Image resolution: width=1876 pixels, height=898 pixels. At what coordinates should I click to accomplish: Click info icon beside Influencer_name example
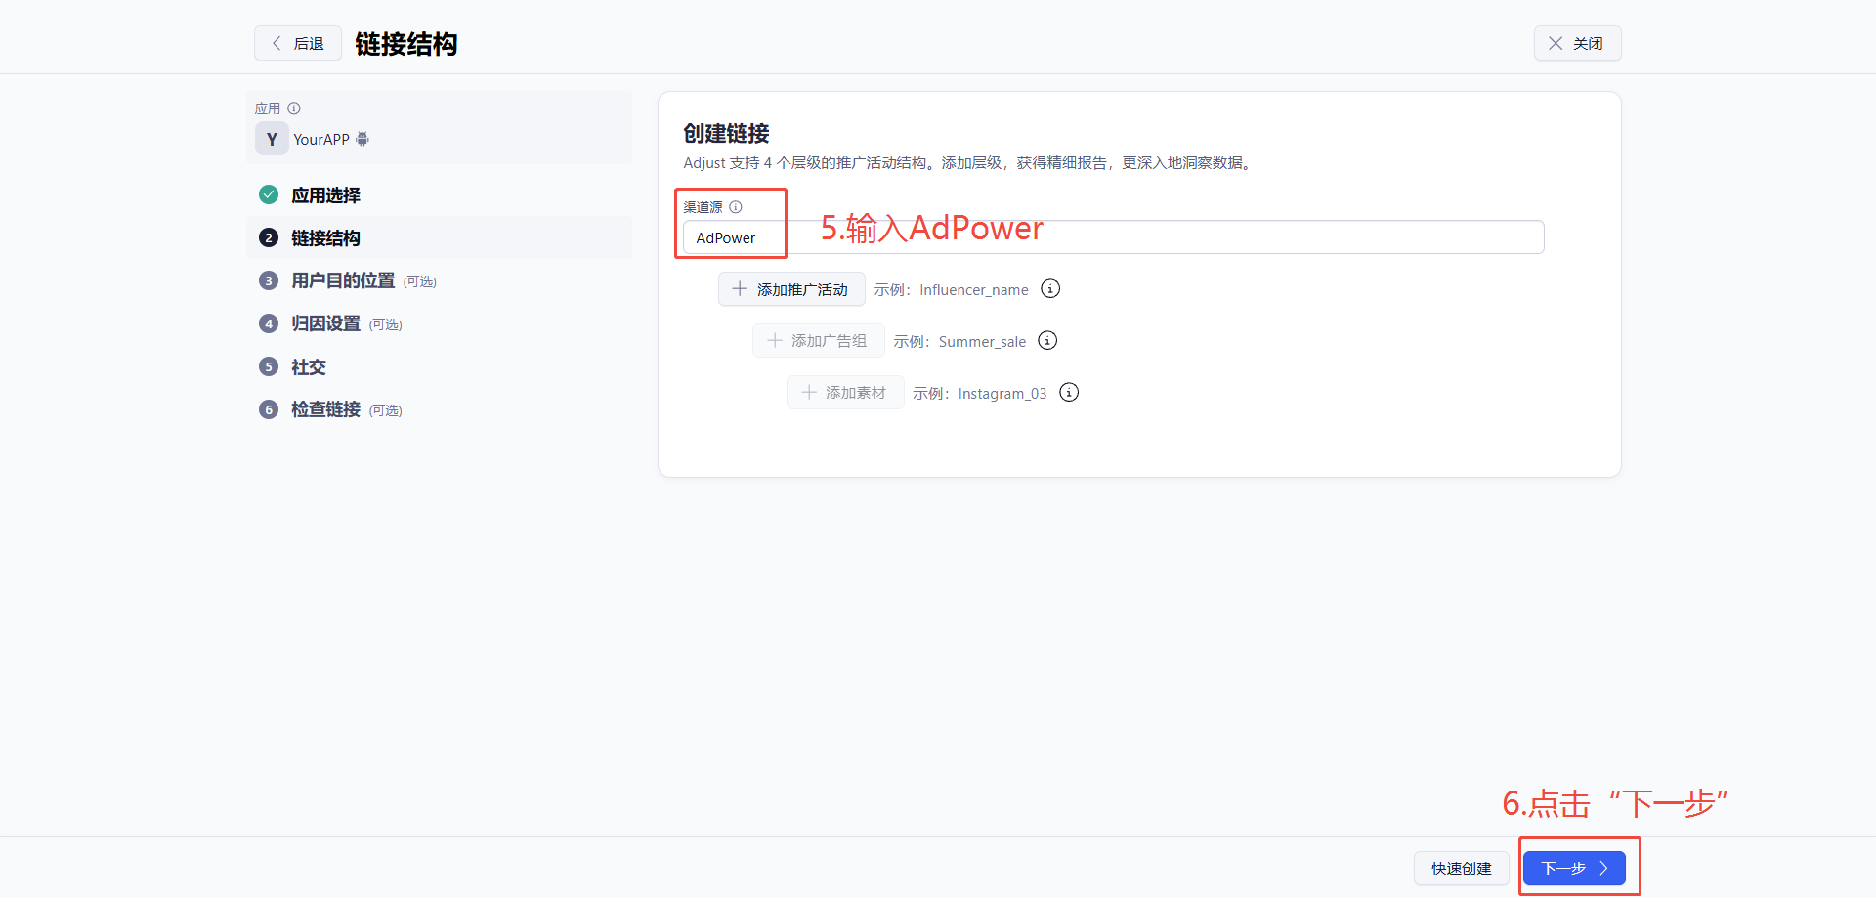(x=1050, y=289)
